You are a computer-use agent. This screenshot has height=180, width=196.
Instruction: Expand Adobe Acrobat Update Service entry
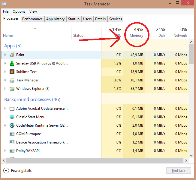pos(5,109)
